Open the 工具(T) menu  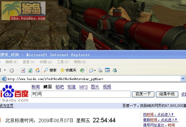pos(63,62)
